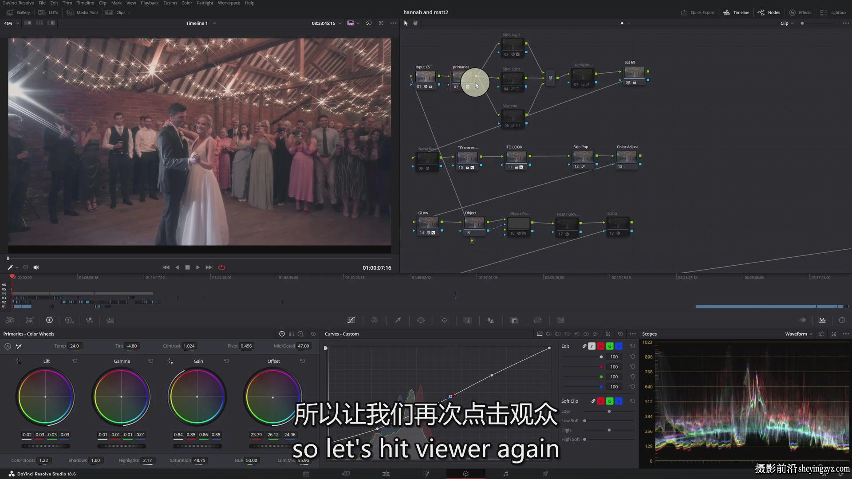Adjust the Gamma master wheel slider
This screenshot has height=479, width=852.
(x=122, y=446)
